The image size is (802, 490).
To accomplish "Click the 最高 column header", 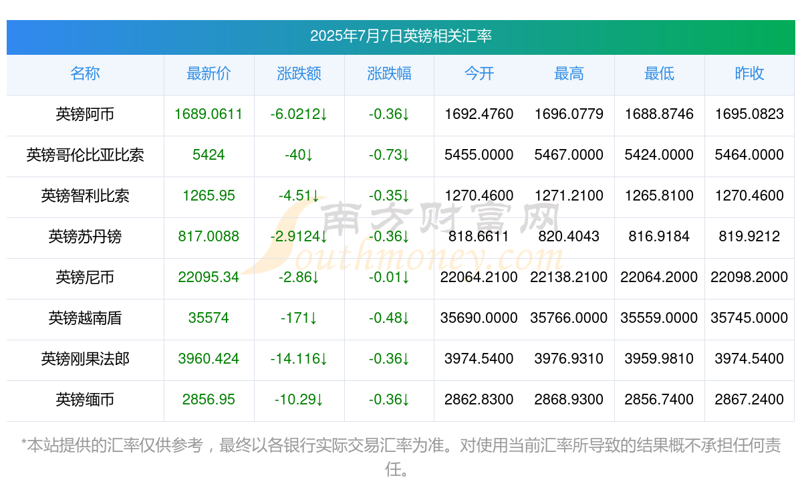I will [569, 74].
